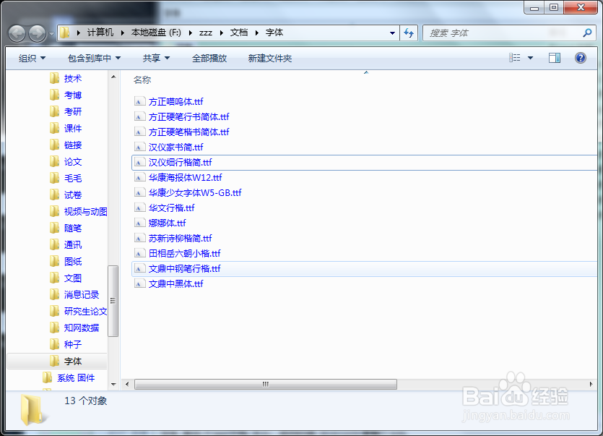Toggle the preview pane icon

(554, 58)
